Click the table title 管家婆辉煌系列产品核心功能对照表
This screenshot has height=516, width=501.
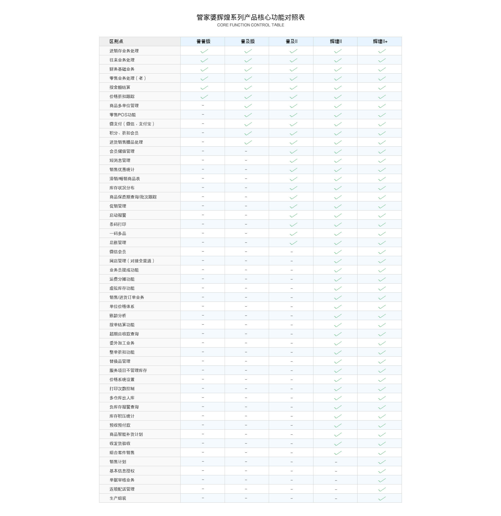click(x=251, y=17)
